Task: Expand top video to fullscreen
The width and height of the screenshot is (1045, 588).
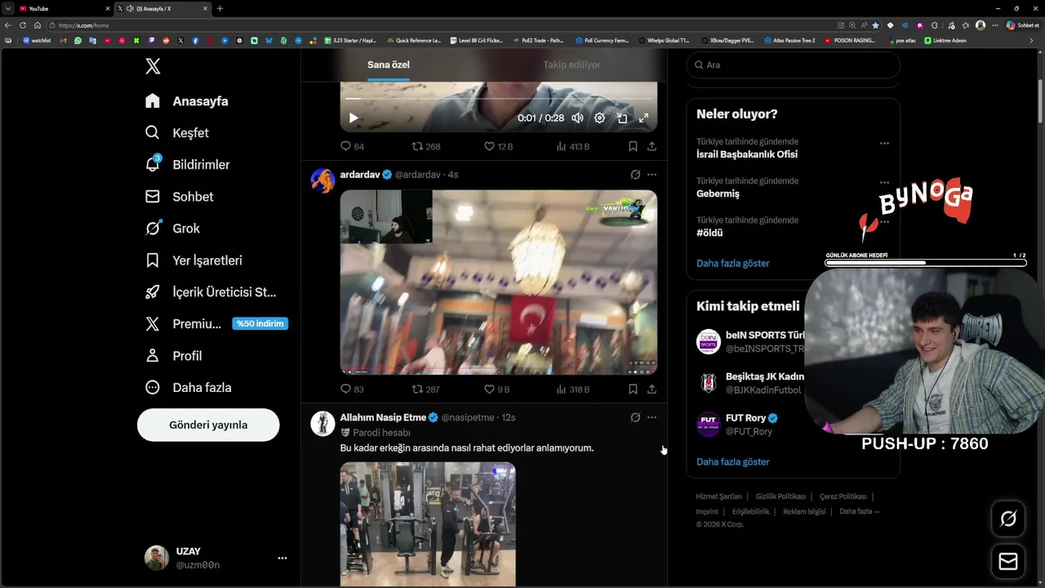Action: click(643, 118)
